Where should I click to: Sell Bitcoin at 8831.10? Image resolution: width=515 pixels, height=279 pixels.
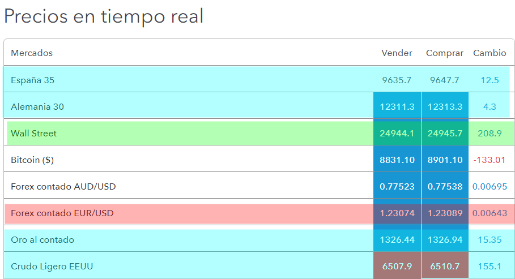[397, 160]
